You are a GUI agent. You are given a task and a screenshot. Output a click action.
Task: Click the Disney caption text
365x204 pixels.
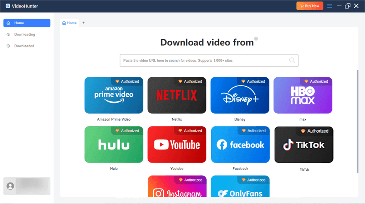pyautogui.click(x=240, y=119)
